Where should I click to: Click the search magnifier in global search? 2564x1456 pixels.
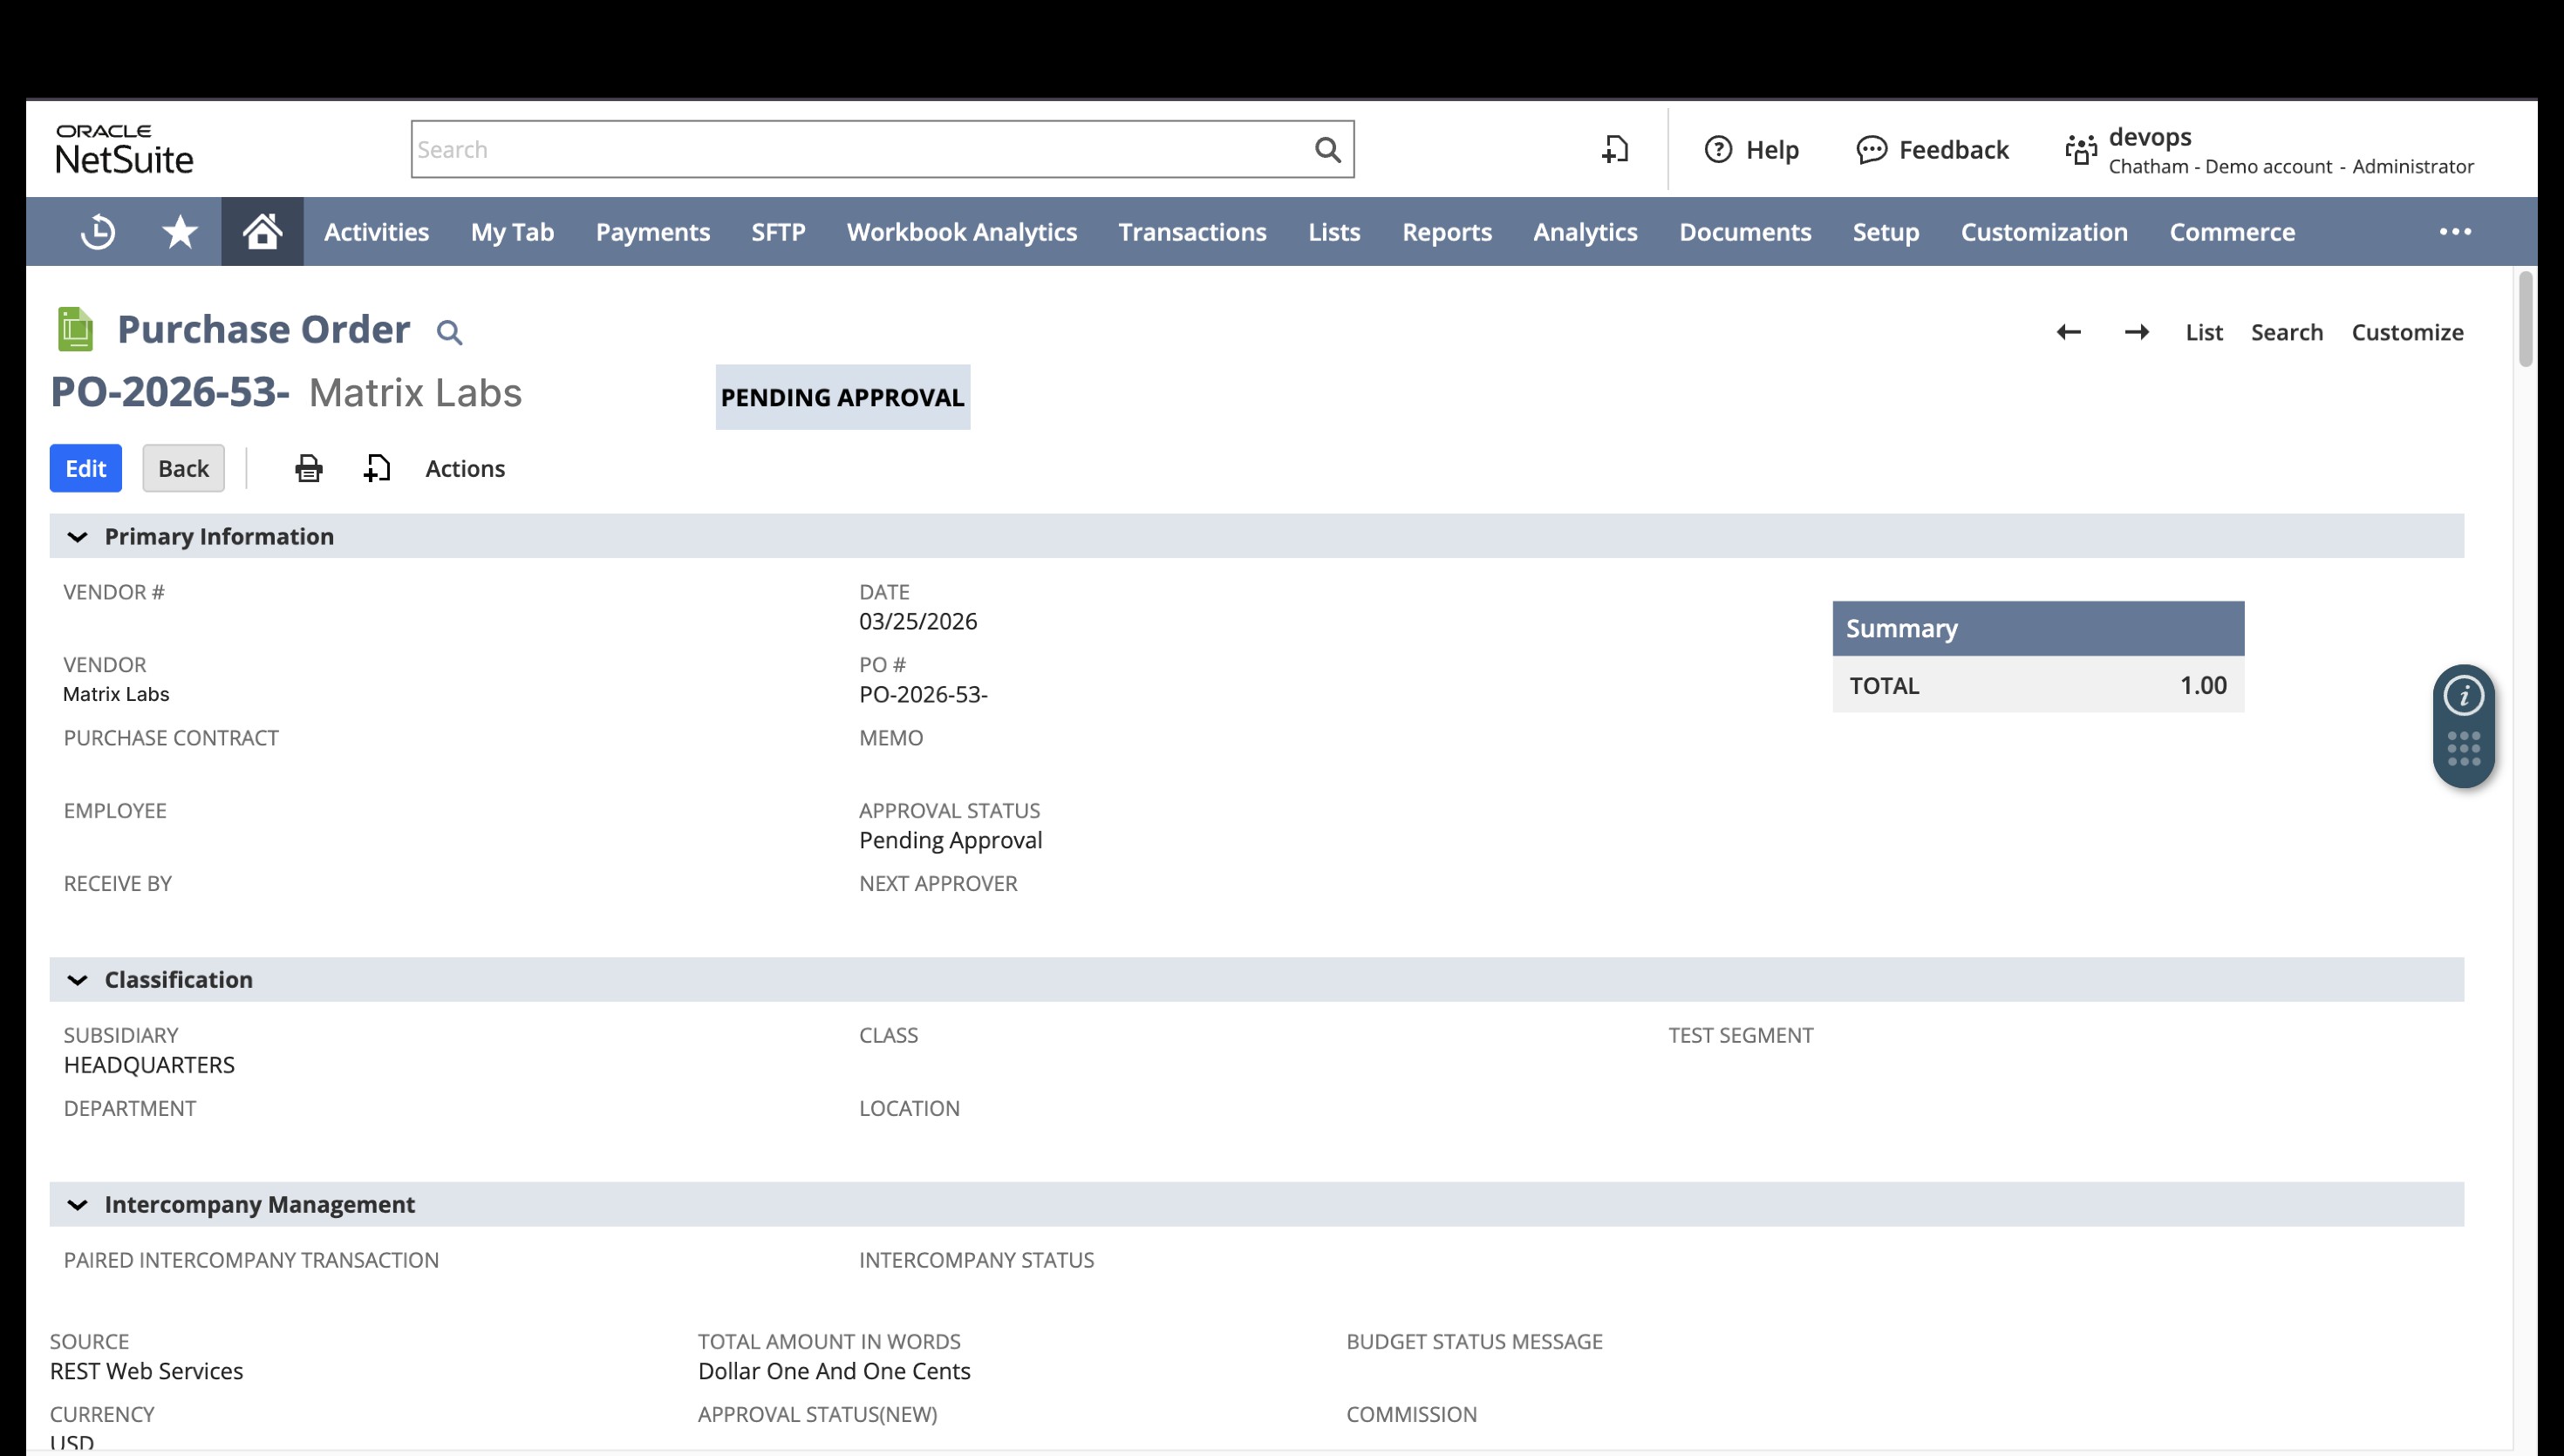(x=1327, y=150)
